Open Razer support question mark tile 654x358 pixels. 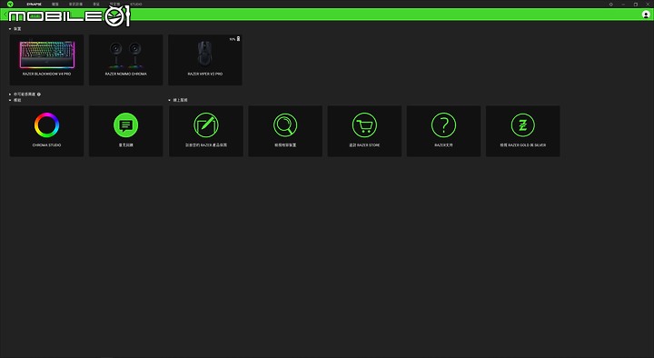(x=444, y=131)
